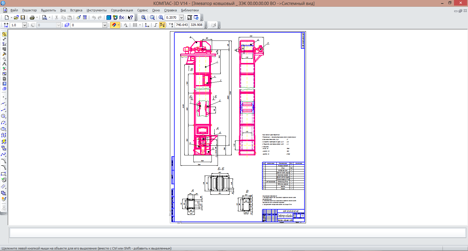Open the Сервис menu
This screenshot has height=251, width=468.
tap(142, 10)
